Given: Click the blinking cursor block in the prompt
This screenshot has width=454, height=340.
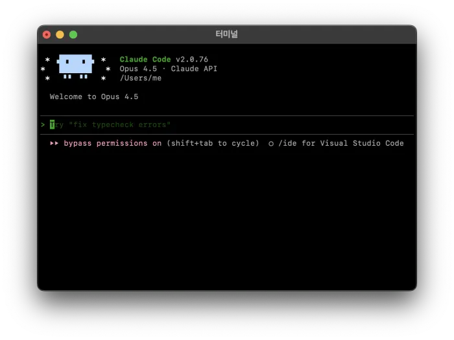Looking at the screenshot, I should coord(53,124).
